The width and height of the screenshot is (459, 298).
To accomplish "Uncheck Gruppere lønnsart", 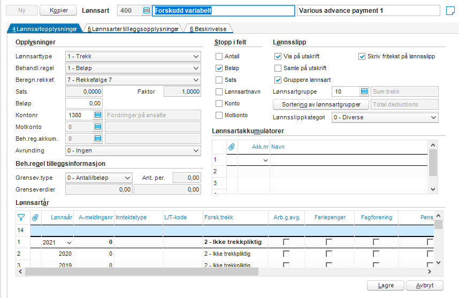I will (x=278, y=80).
